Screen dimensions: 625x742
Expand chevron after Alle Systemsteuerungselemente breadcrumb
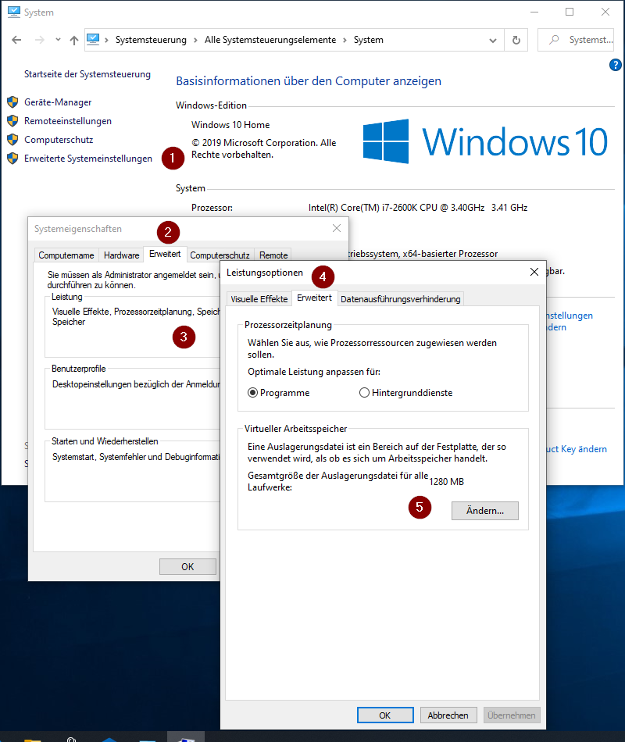[345, 40]
